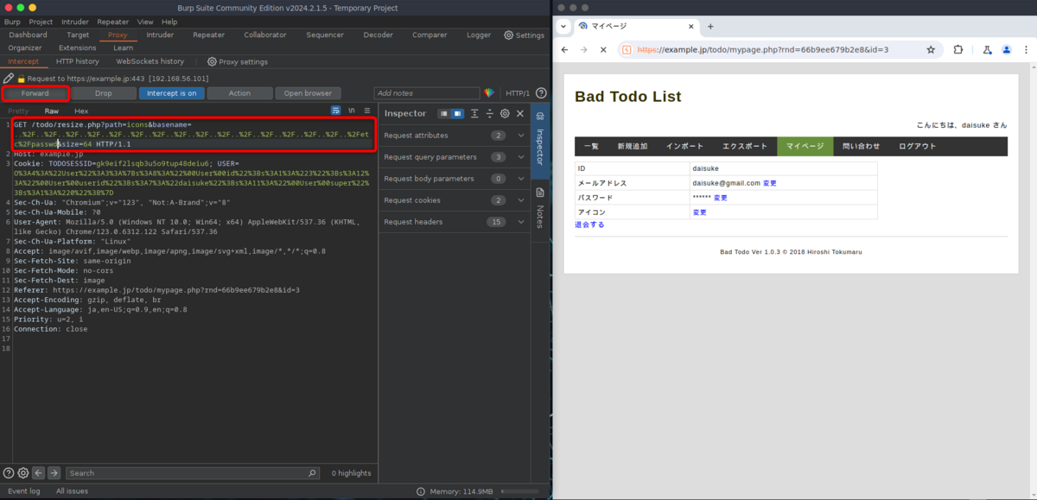Open the message editor hamburger menu
The image size is (1037, 500).
pos(367,111)
